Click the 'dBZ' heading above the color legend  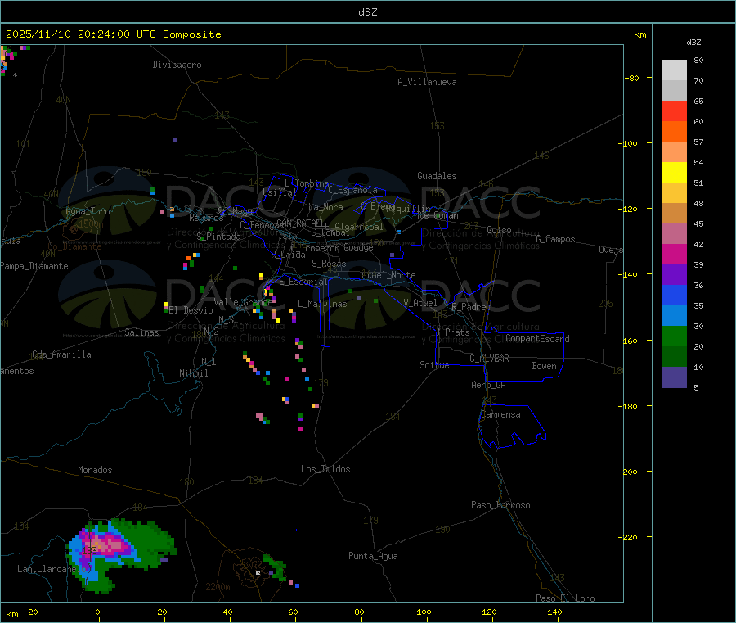point(693,43)
